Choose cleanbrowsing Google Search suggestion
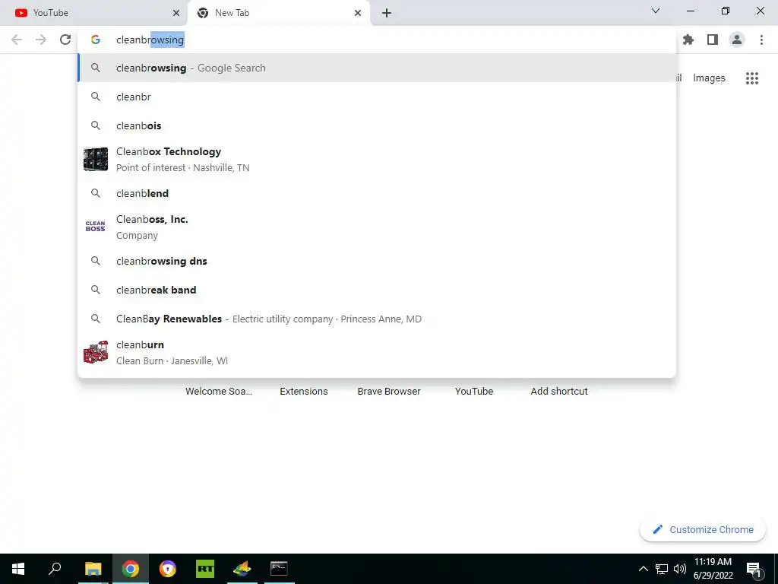 (377, 68)
